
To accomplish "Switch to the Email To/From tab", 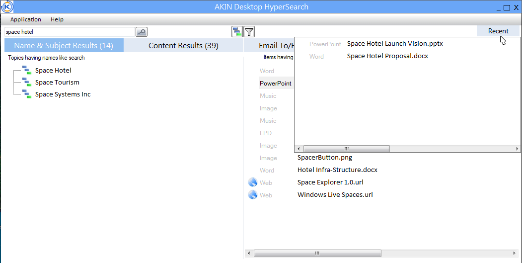I will point(269,45).
